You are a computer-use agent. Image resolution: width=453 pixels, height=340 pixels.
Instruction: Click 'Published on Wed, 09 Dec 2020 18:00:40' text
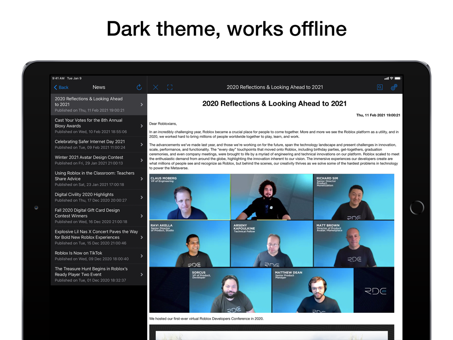pos(92,259)
